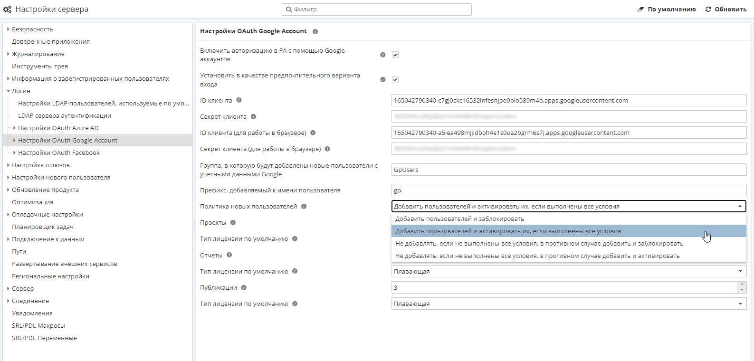This screenshot has width=754, height=361.
Task: Expand Настройки OAuth Azure AD node
Action: (x=14, y=128)
